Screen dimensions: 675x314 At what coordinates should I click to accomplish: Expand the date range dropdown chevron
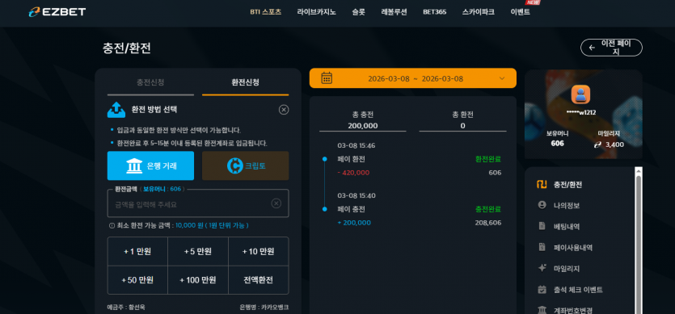502,78
